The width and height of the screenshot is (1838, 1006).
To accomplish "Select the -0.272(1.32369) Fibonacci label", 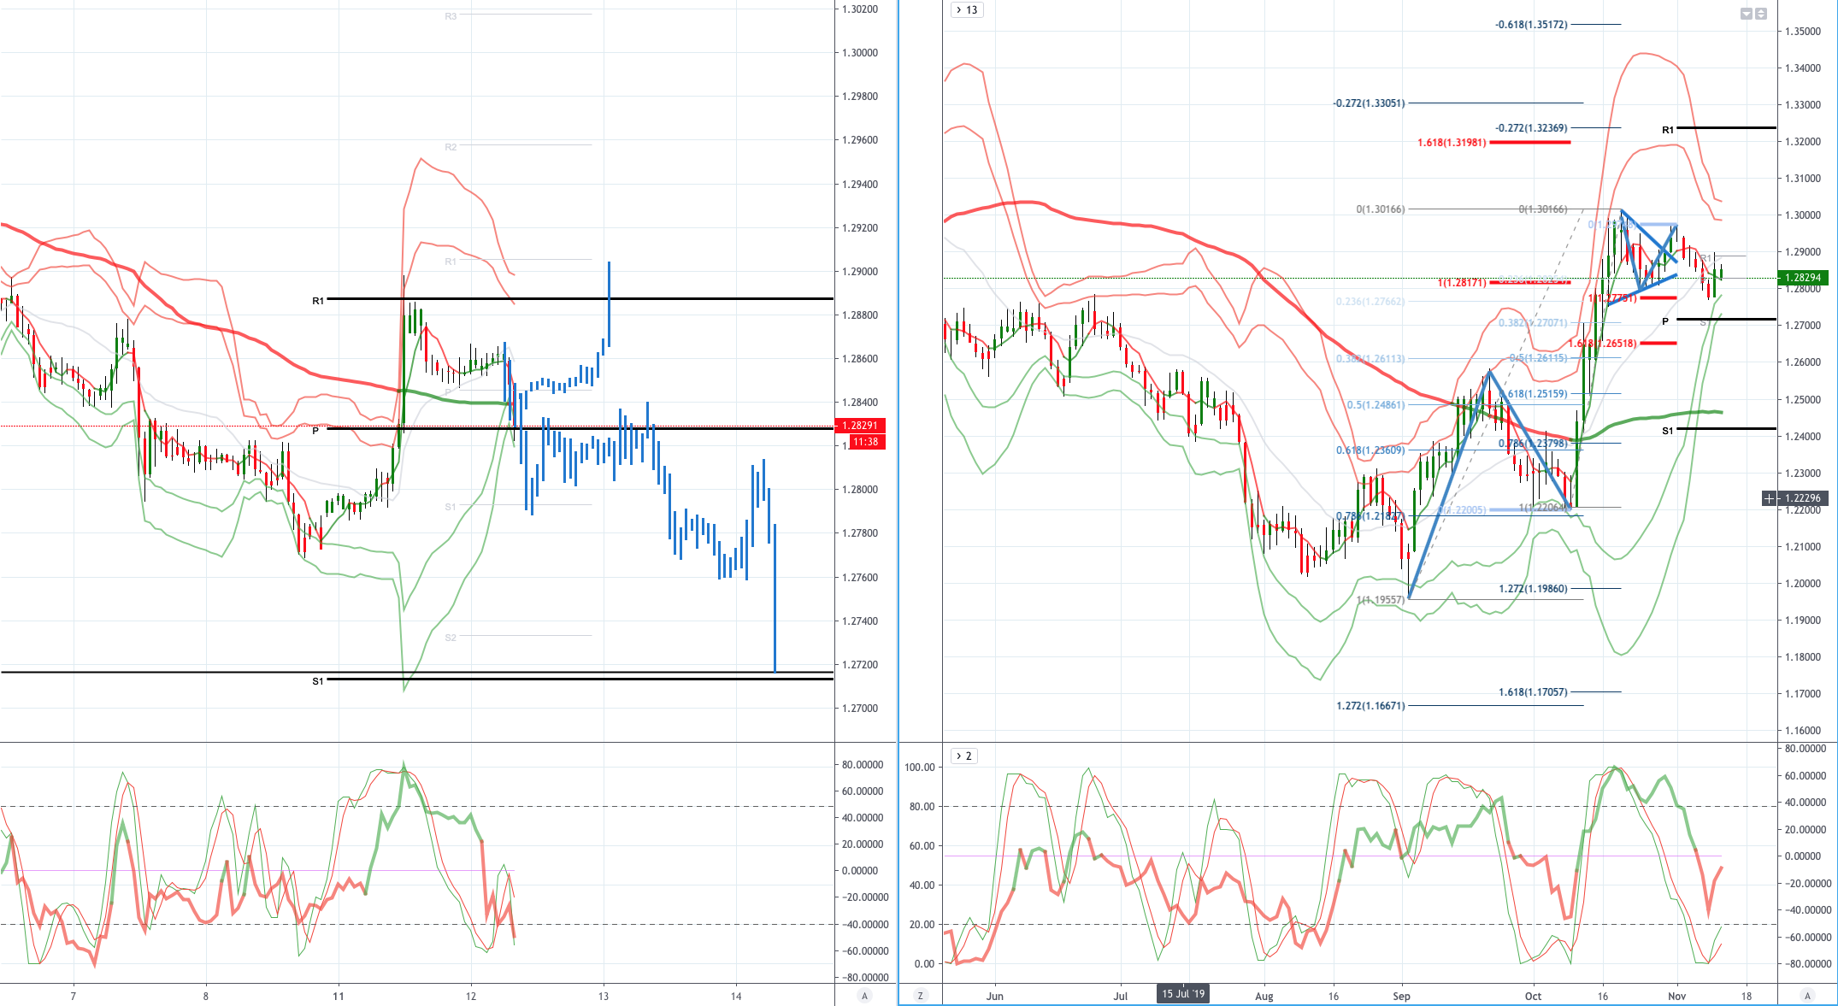I will click(1531, 128).
